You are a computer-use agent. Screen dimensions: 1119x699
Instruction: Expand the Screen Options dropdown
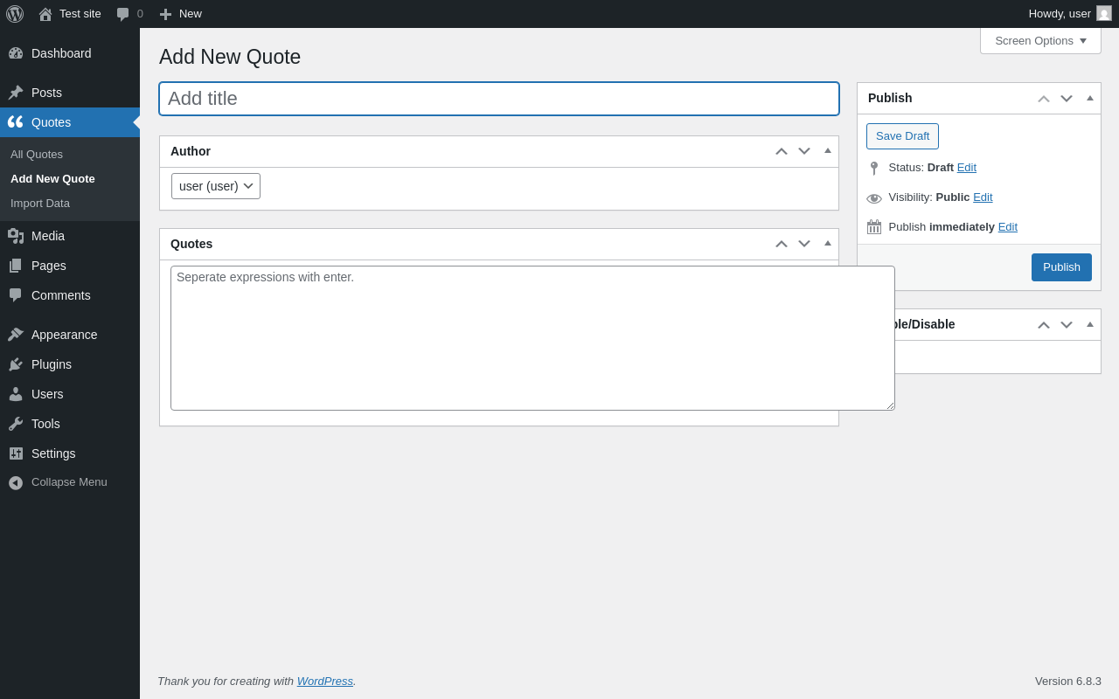click(1040, 40)
